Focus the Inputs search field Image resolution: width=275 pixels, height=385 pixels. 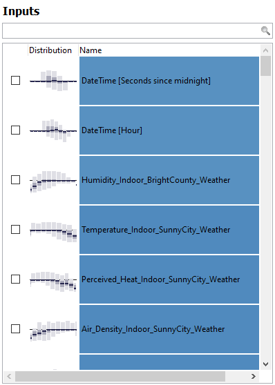coord(137,30)
